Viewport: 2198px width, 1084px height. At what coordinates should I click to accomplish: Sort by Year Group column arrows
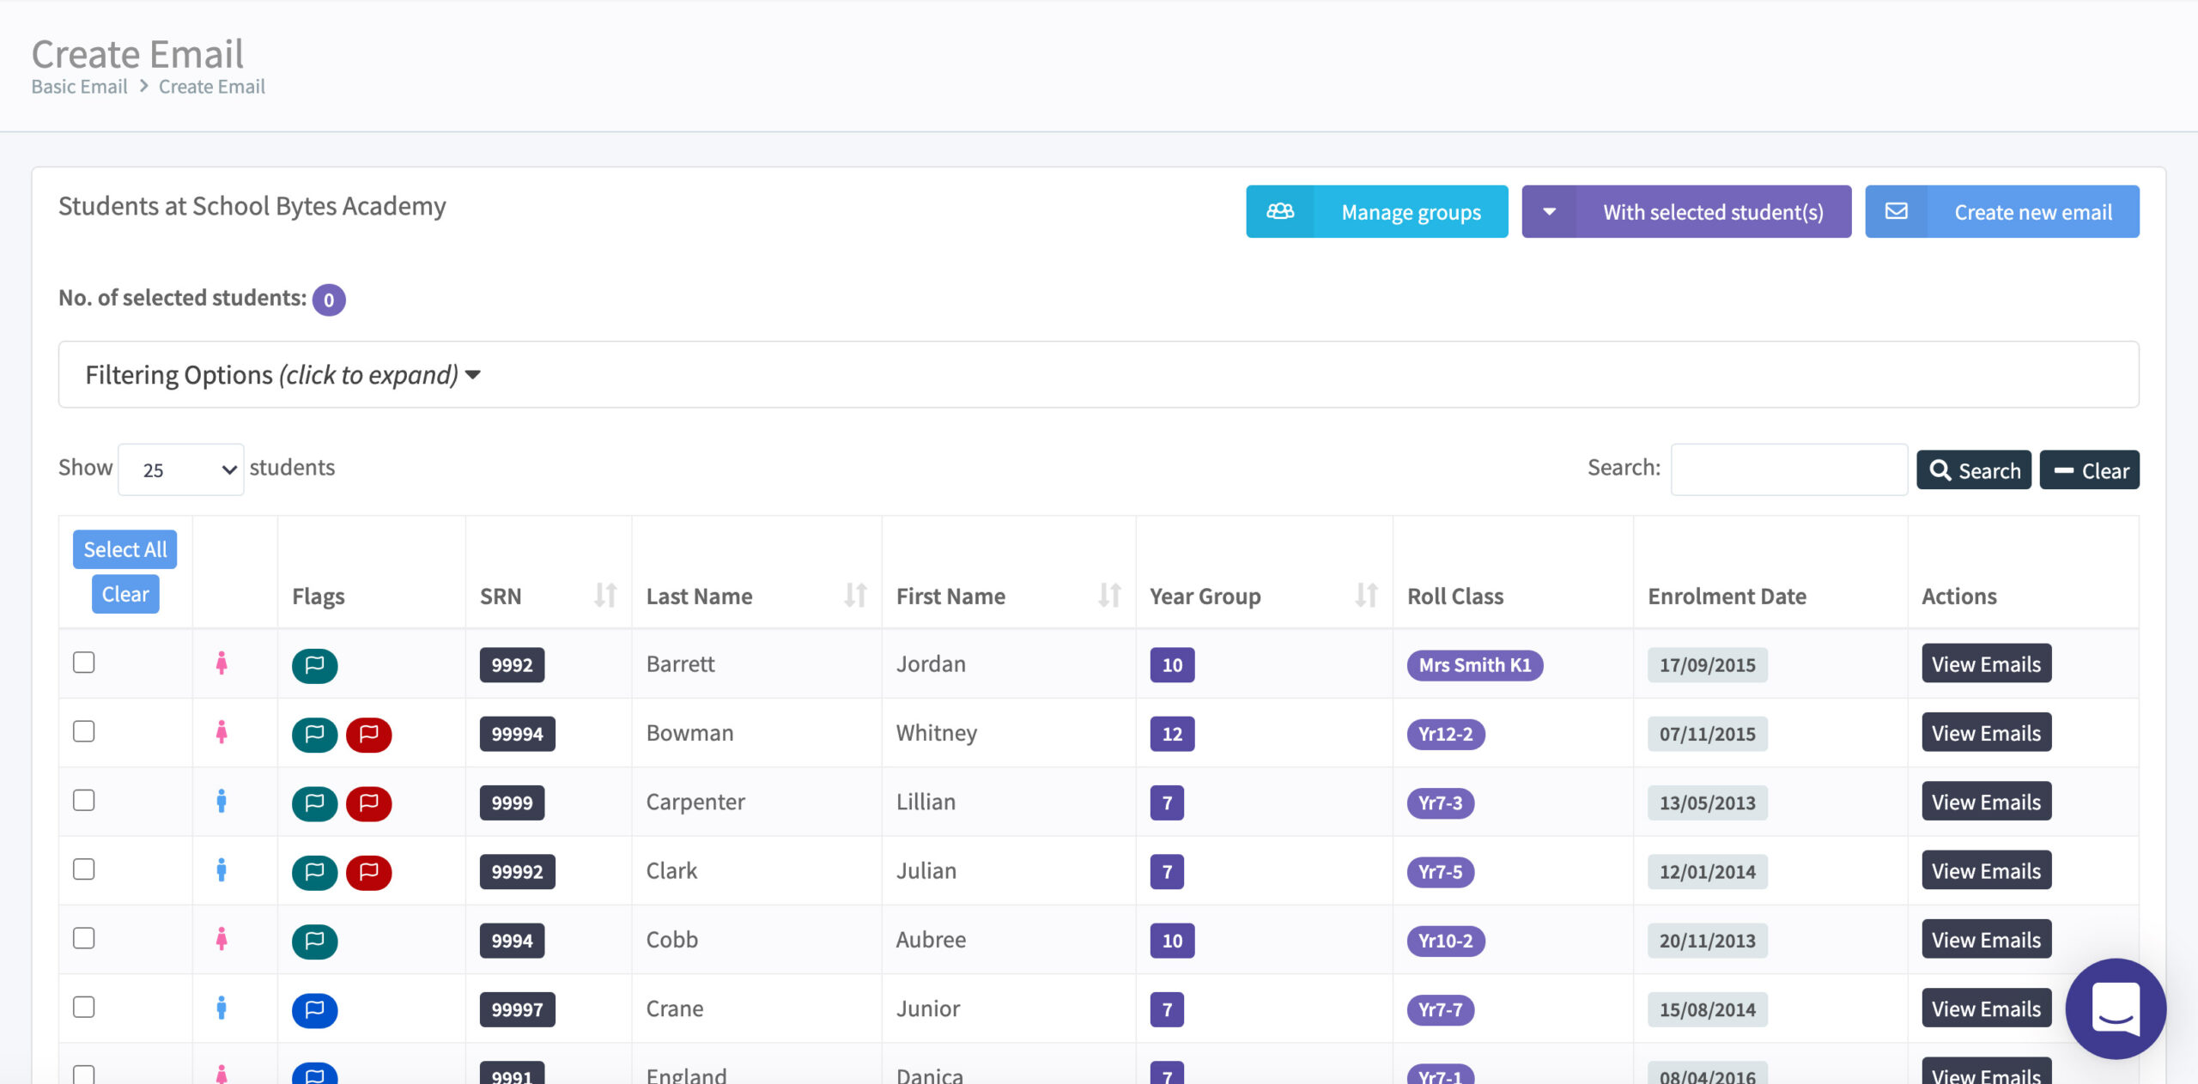point(1366,595)
